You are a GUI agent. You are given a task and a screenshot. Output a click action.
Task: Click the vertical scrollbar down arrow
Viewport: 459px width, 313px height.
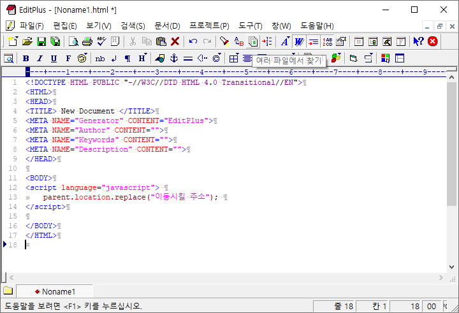tap(452, 267)
